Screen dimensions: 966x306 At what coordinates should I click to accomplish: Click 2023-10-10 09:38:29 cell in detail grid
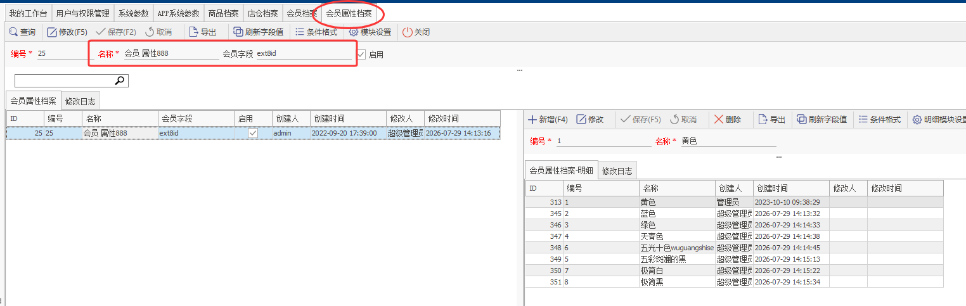coord(791,202)
